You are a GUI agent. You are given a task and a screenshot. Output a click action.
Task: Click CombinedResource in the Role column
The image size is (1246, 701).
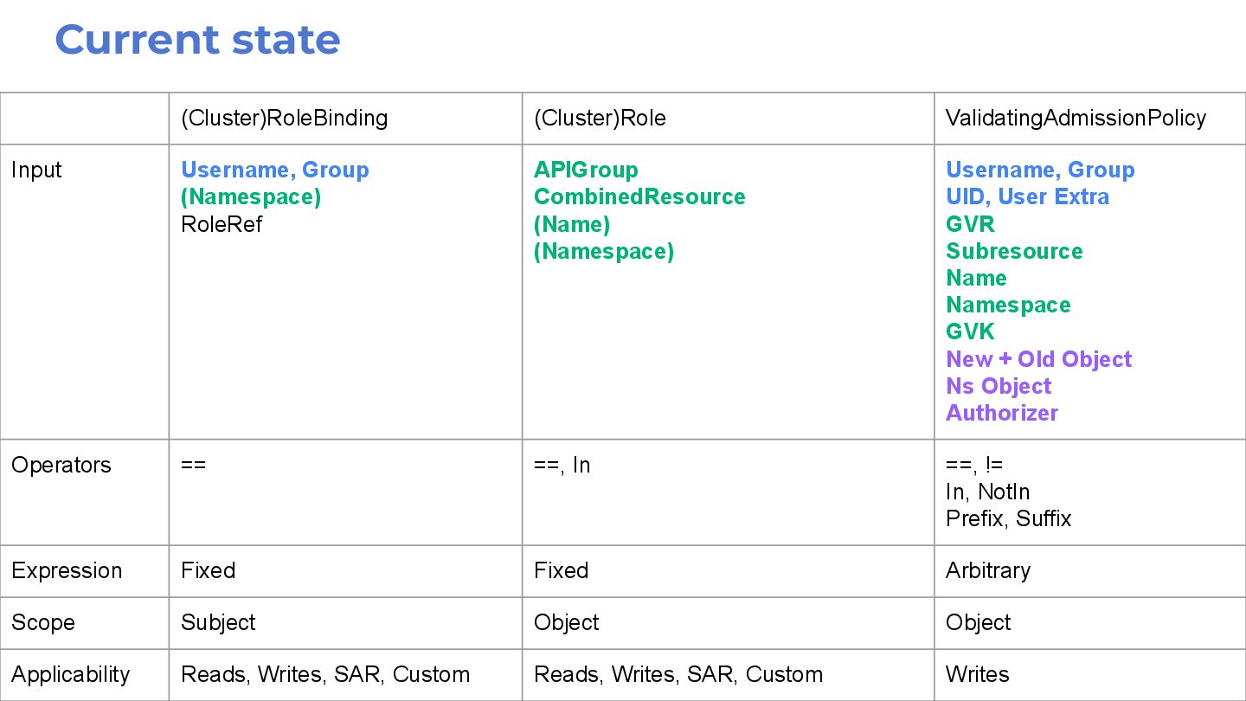click(639, 196)
